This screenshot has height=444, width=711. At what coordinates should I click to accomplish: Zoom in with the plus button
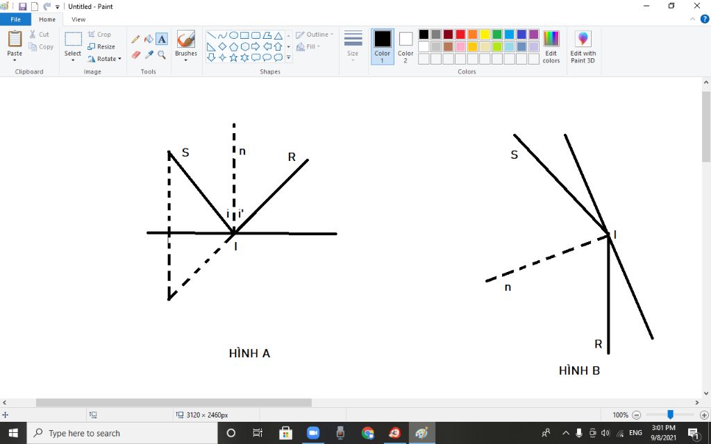tap(704, 415)
